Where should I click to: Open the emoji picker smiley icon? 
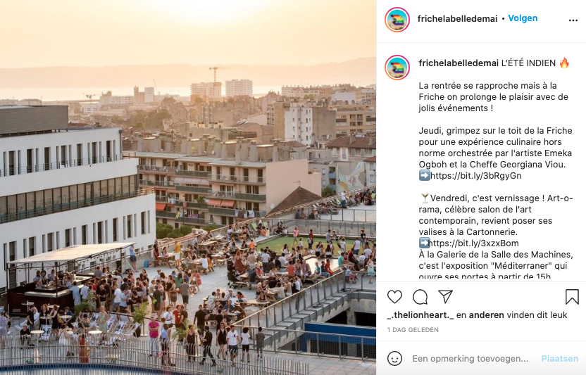(394, 359)
